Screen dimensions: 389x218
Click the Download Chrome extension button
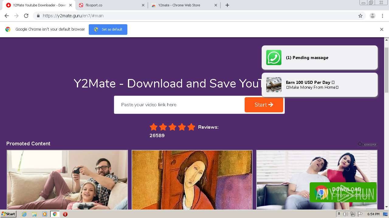pyautogui.click(x=343, y=192)
